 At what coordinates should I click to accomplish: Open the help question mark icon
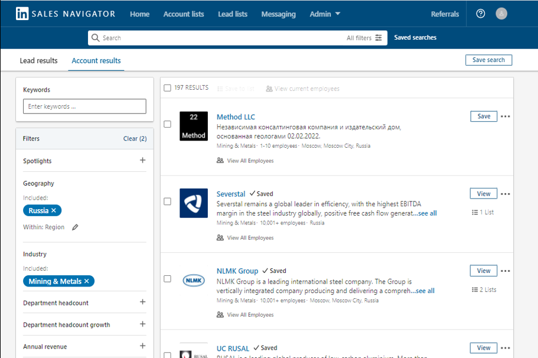(x=480, y=14)
